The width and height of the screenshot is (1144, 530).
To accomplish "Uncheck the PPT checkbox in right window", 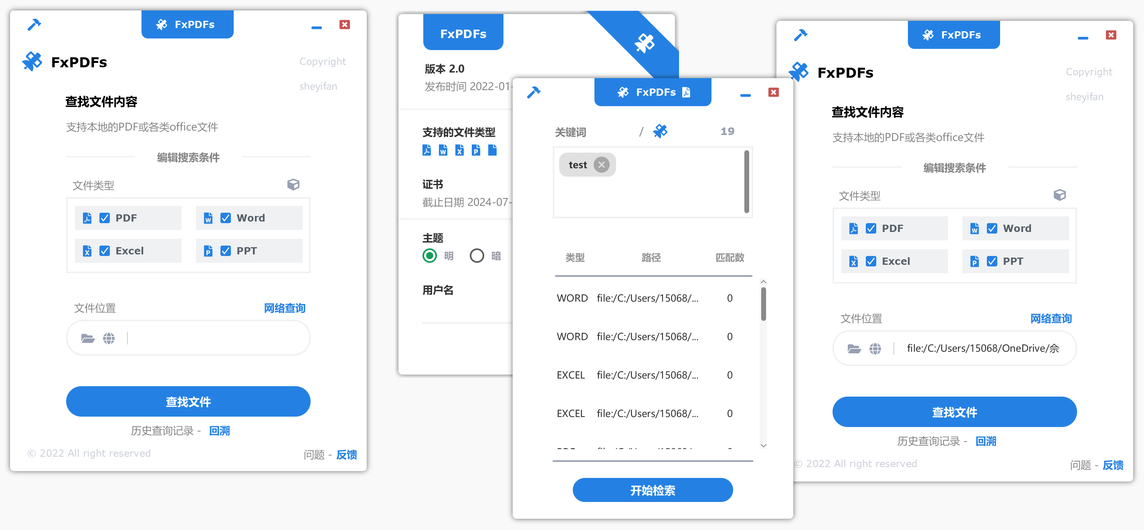I will pos(992,261).
